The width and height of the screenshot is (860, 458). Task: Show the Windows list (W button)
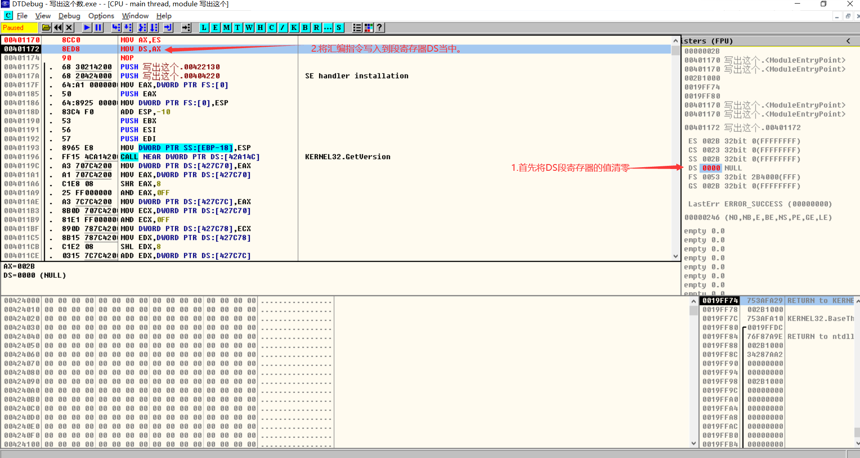249,28
